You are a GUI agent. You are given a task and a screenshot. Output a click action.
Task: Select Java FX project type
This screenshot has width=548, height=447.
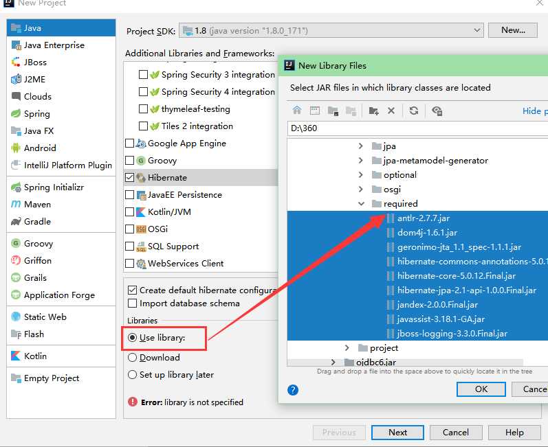click(x=61, y=131)
